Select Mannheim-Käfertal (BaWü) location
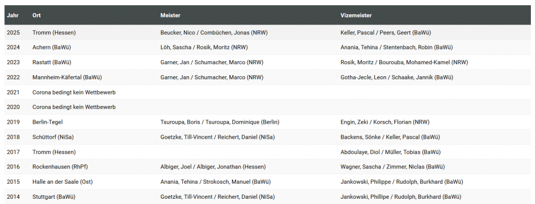 [67, 77]
